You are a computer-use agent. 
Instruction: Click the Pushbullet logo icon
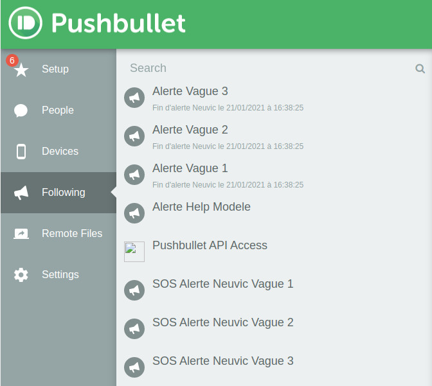click(25, 24)
